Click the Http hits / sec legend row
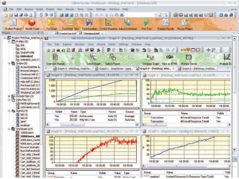 [x=92, y=120]
